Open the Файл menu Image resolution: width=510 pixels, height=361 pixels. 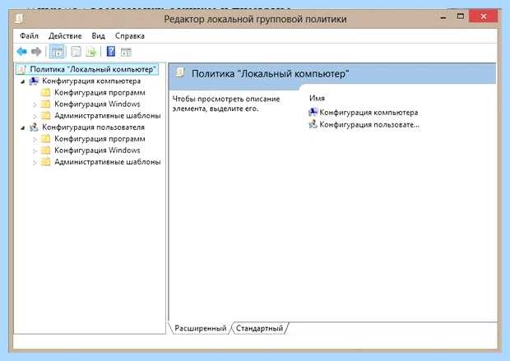pos(29,36)
